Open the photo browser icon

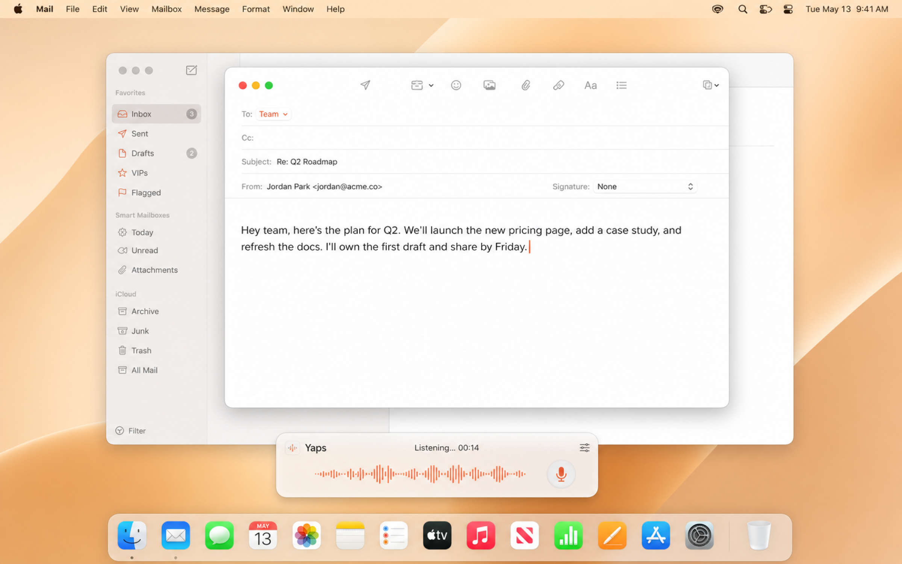point(489,85)
